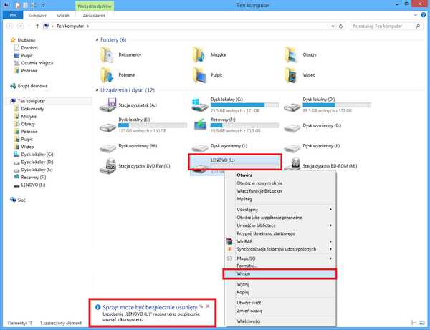Expand Umieść w bibliotece submenu
Image resolution: width=430 pixels, height=330 pixels.
pyautogui.click(x=330, y=225)
